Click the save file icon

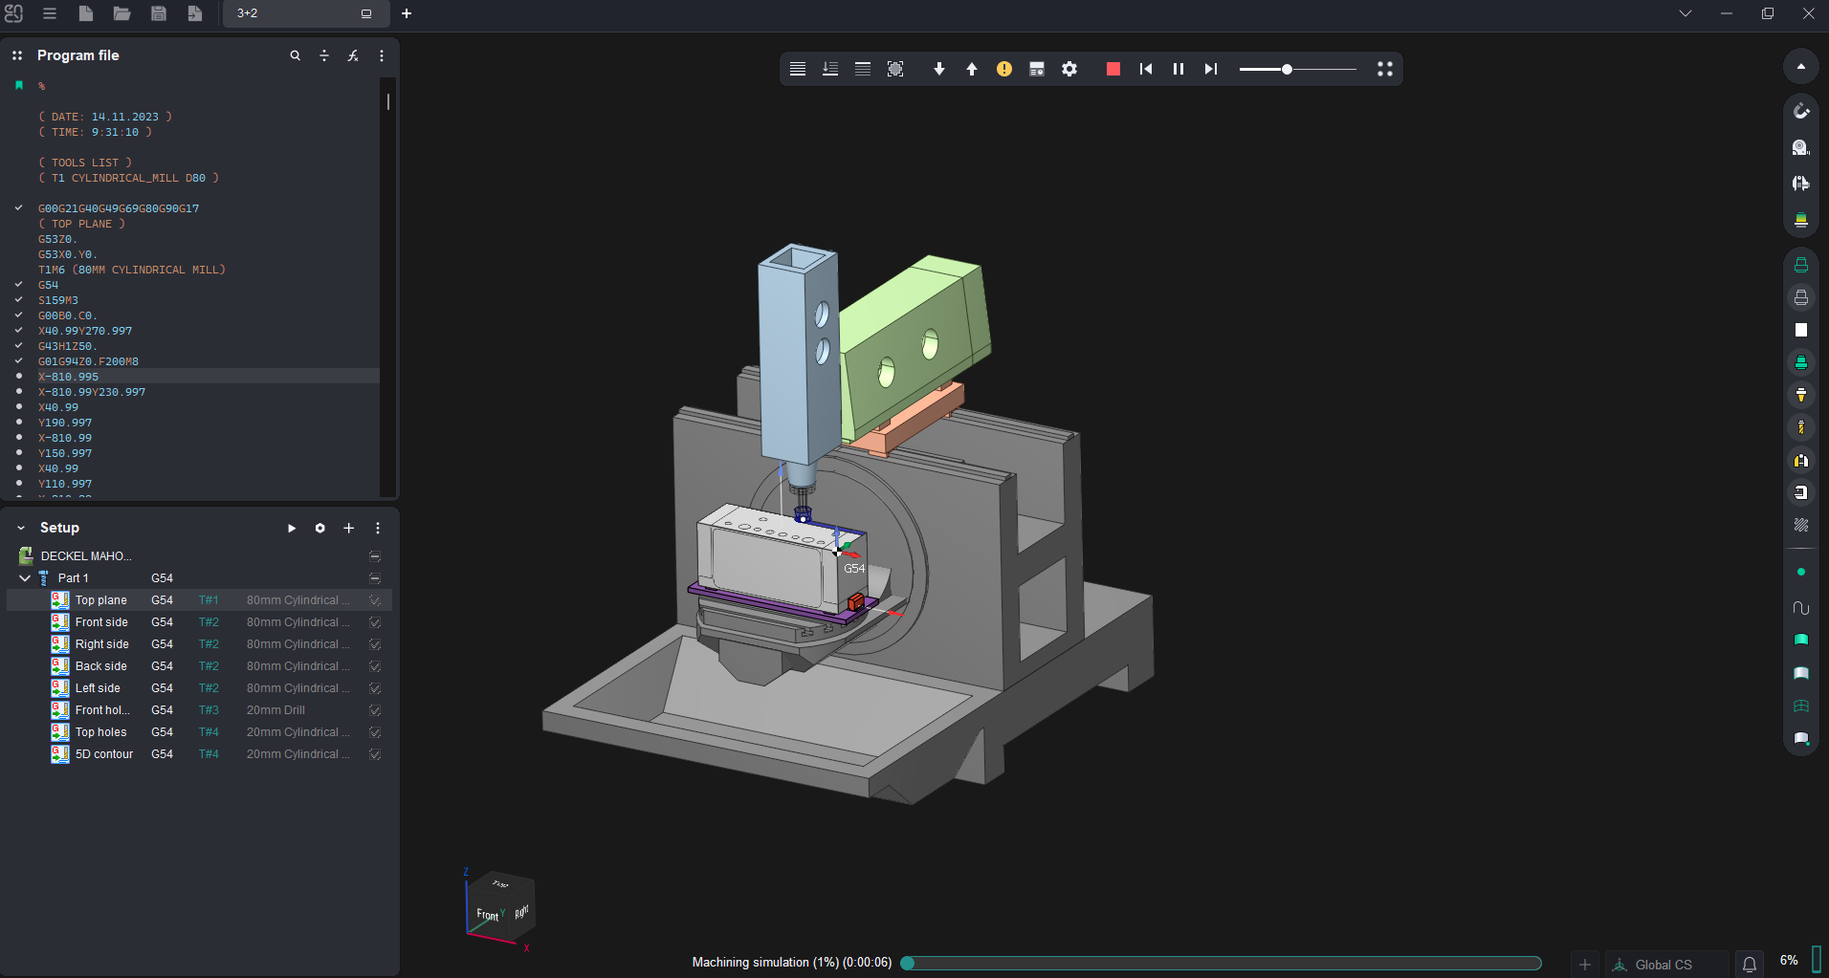(x=159, y=13)
